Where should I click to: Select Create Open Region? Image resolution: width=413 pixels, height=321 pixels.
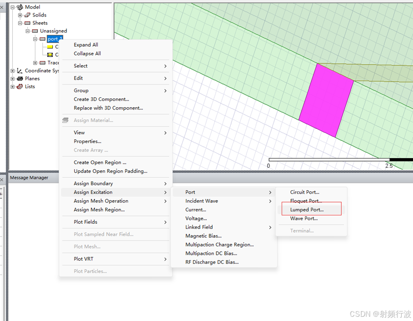[x=116, y=162]
